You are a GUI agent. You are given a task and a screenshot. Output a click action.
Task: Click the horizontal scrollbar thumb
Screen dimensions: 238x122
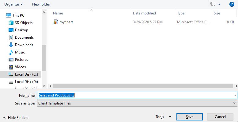tap(143, 86)
